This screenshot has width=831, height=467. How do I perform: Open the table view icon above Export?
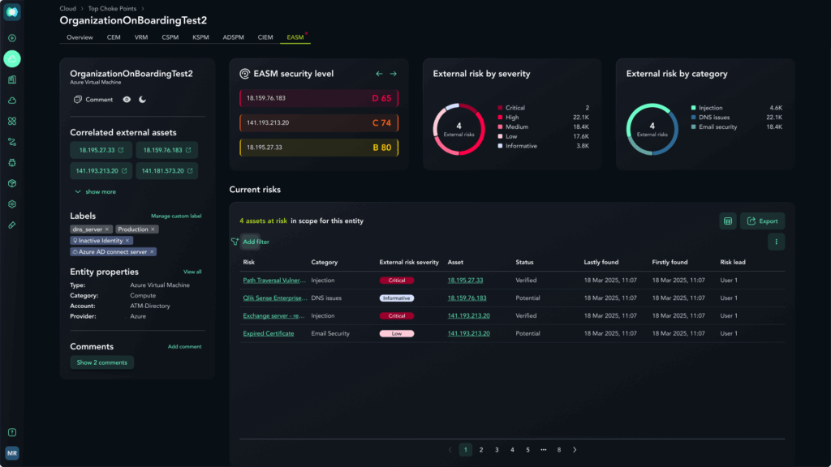729,221
